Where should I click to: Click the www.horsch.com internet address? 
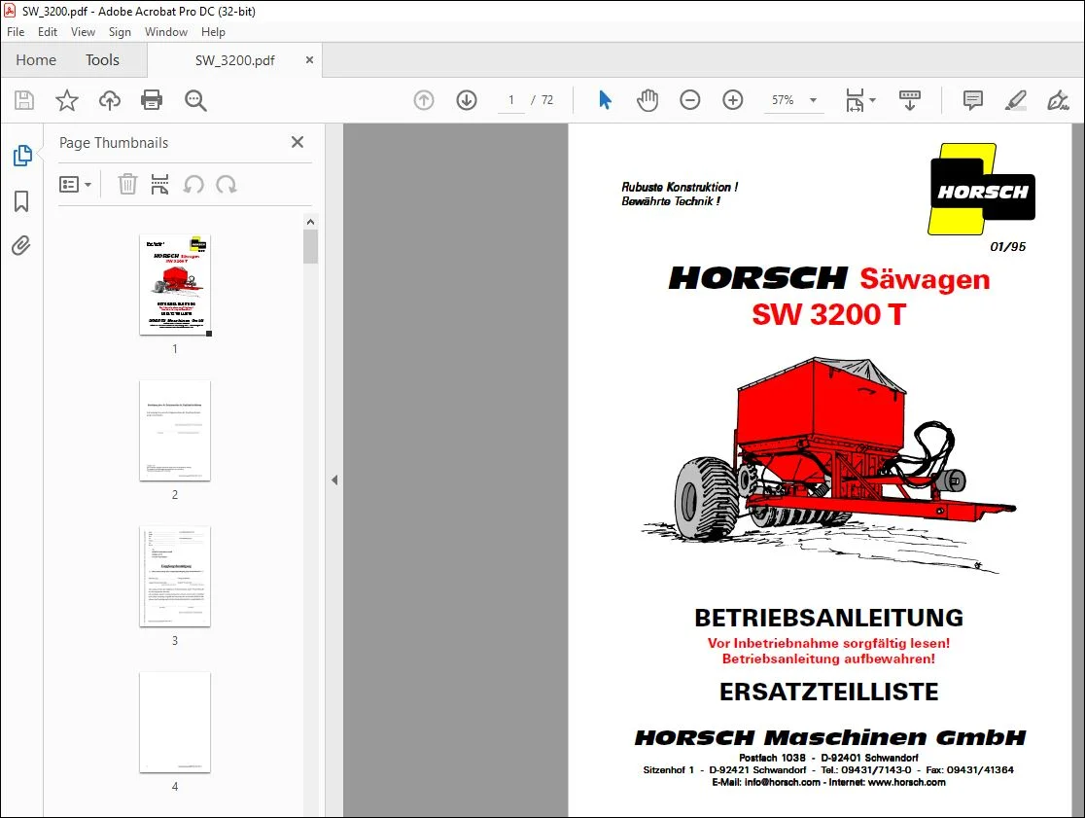906,782
